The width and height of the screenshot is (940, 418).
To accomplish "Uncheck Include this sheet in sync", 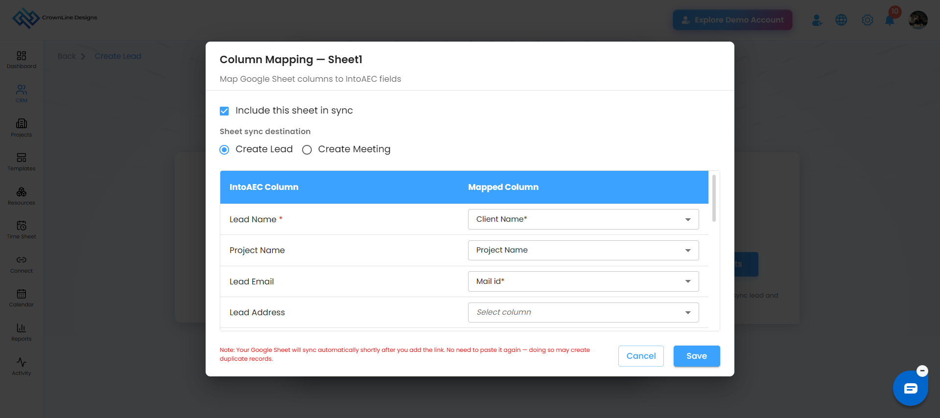I will pos(224,111).
